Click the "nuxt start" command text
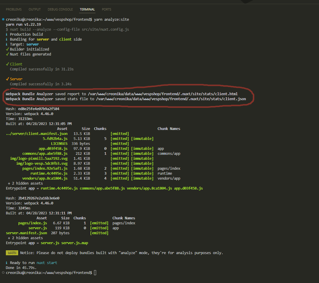 pyautogui.click(x=47, y=263)
